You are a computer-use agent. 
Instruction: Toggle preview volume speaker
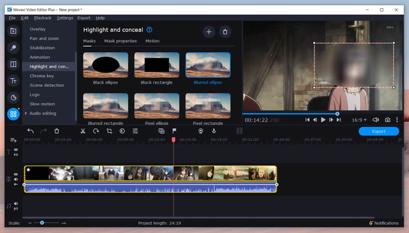[376, 120]
